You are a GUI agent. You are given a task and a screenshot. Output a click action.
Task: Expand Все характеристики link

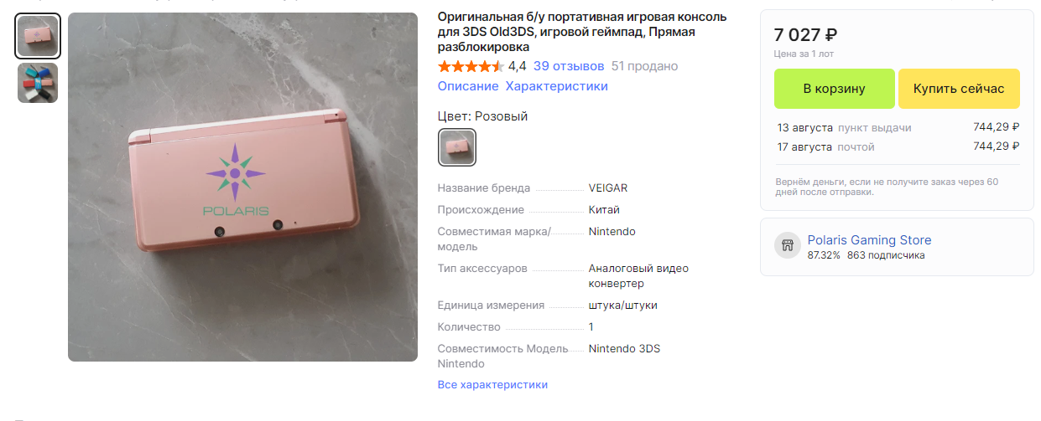(492, 385)
